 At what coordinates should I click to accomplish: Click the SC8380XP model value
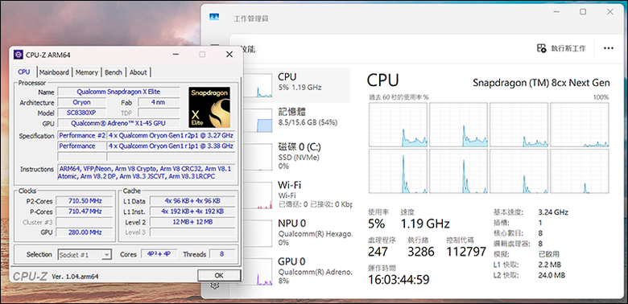coord(82,113)
